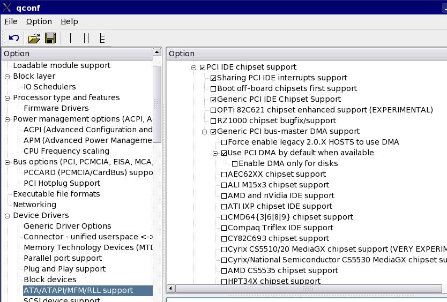Switch to full tree view icon
The width and height of the screenshot is (447, 302).
click(102, 38)
